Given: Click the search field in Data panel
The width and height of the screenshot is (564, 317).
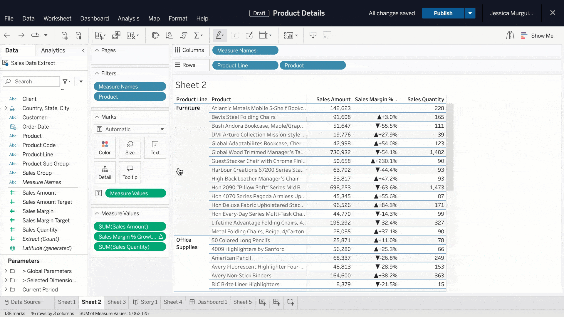Looking at the screenshot, I should [x=33, y=81].
